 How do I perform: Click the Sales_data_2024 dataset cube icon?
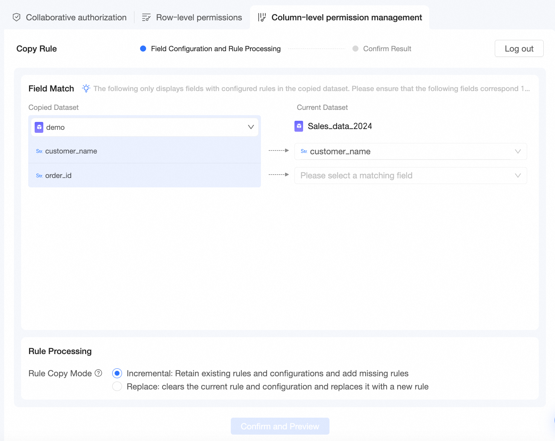coord(299,126)
